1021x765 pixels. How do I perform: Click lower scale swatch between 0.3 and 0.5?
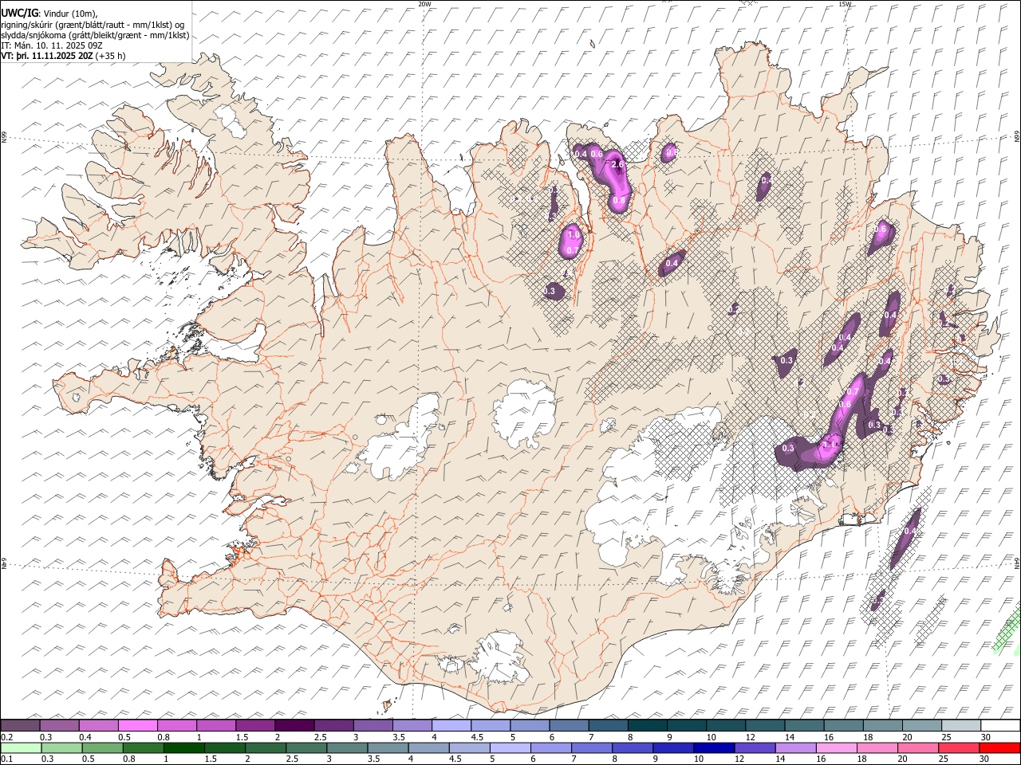point(62,747)
